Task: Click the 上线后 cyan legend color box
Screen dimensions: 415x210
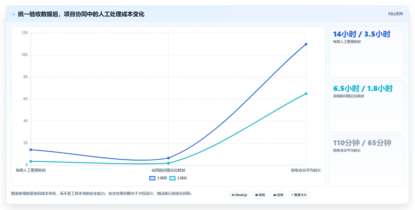Action: coord(172,178)
